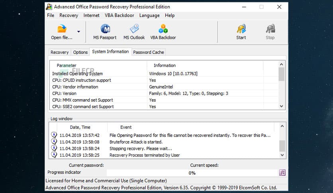This screenshot has height=193, width=333.
Task: Expand the Open file dropdown arrow
Action: [x=78, y=32]
